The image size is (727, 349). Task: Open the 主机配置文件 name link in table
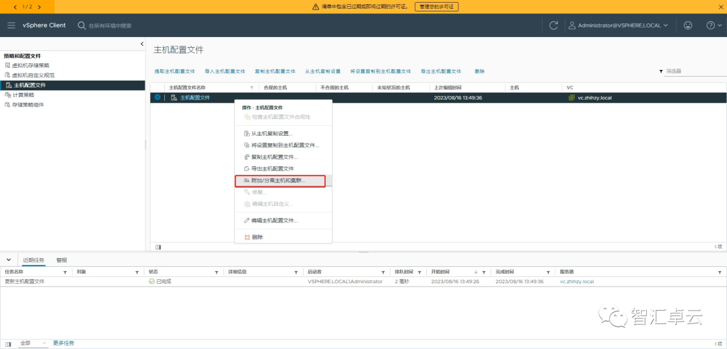click(x=195, y=98)
